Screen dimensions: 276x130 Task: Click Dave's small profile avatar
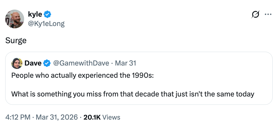pyautogui.click(x=17, y=63)
